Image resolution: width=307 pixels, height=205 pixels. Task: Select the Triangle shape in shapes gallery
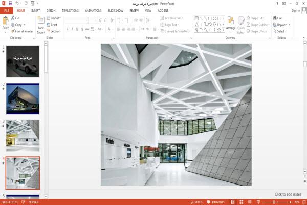[x=196, y=24]
